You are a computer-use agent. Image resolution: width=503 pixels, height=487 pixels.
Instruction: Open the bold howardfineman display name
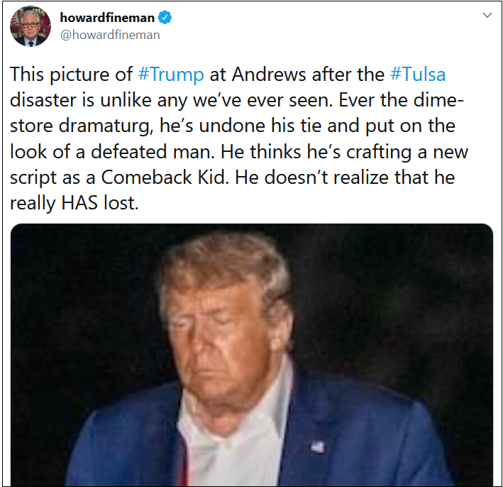click(107, 18)
